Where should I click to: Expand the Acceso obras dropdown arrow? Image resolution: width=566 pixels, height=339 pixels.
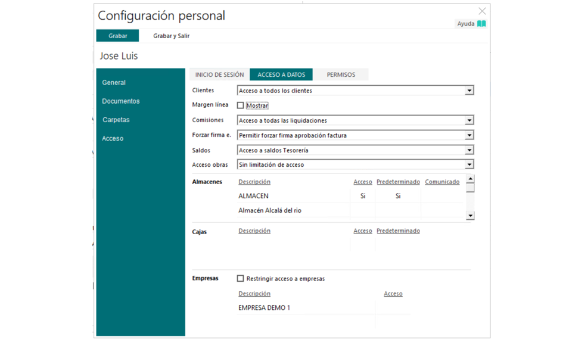pyautogui.click(x=469, y=164)
